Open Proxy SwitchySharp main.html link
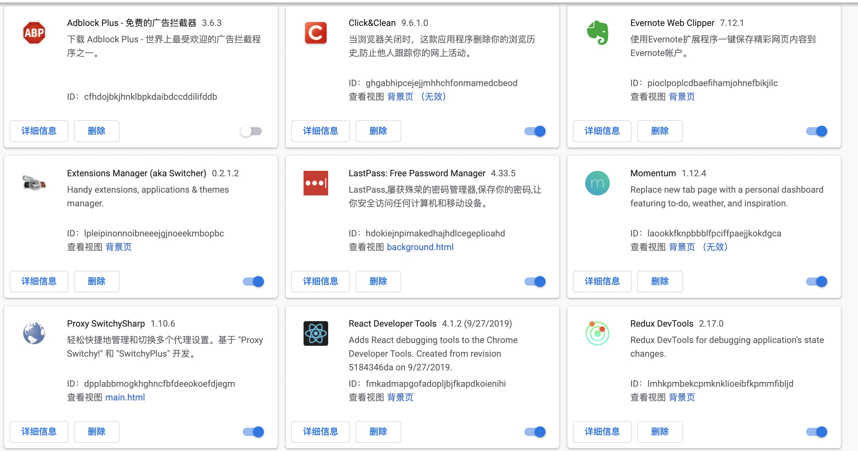This screenshot has width=858, height=451. coord(125,397)
